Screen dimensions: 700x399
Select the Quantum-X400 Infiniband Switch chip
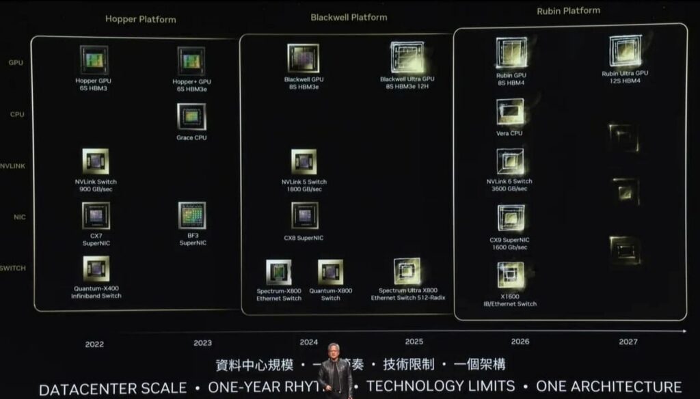pos(96,269)
